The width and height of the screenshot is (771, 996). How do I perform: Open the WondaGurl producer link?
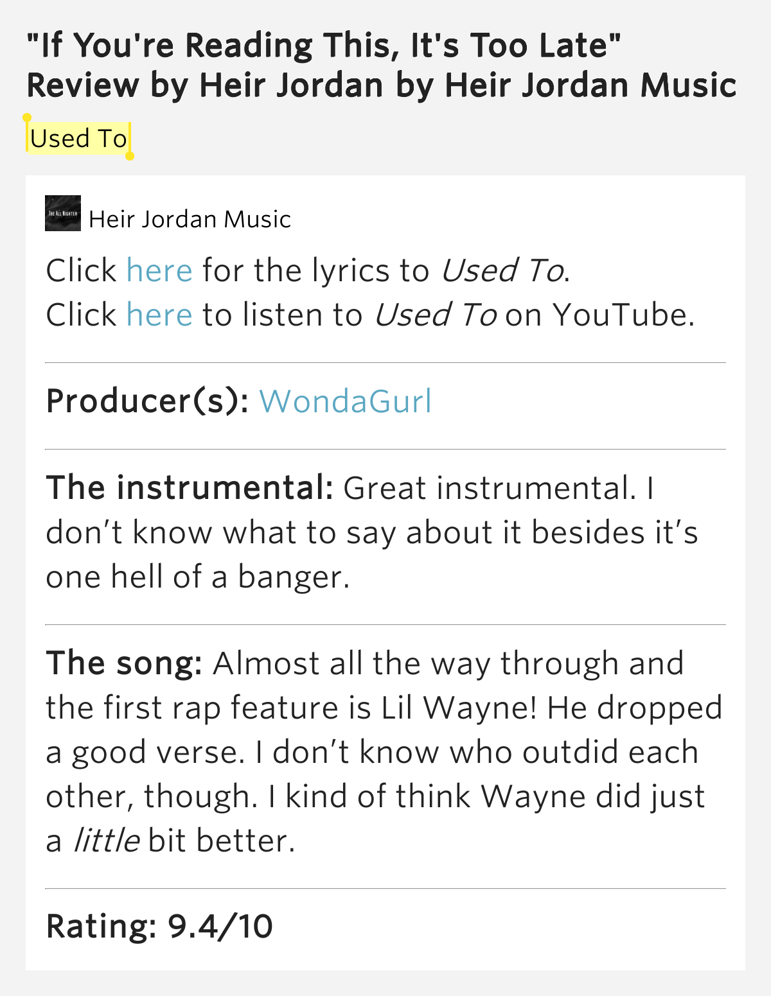345,401
